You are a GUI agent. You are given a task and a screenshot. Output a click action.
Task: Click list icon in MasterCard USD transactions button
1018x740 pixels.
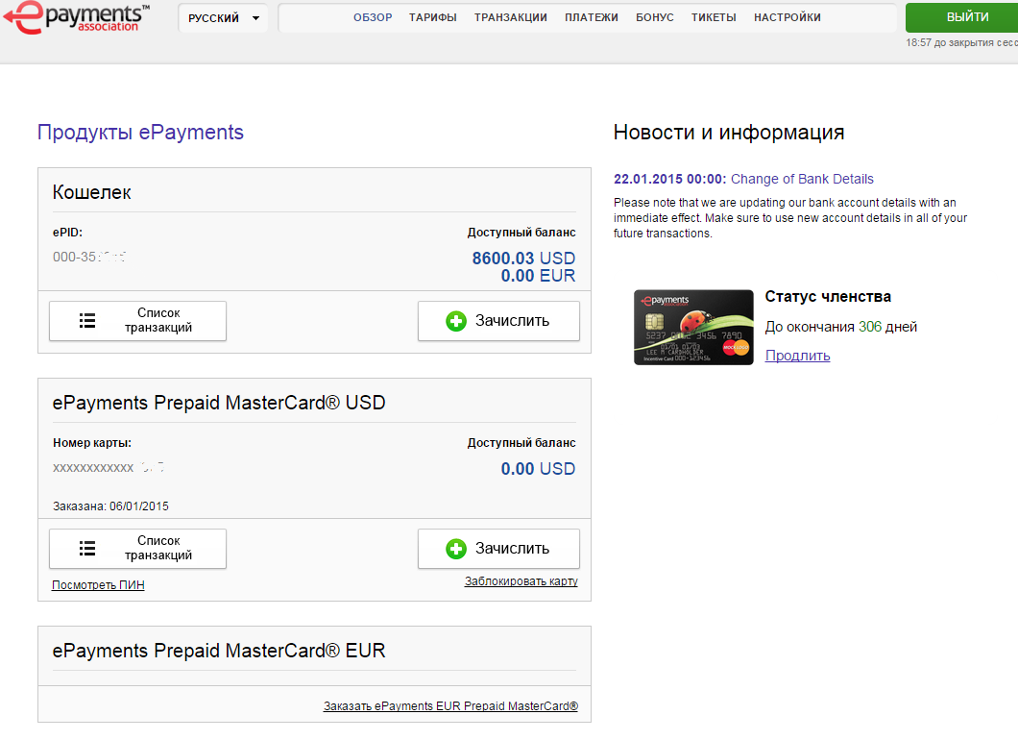87,549
